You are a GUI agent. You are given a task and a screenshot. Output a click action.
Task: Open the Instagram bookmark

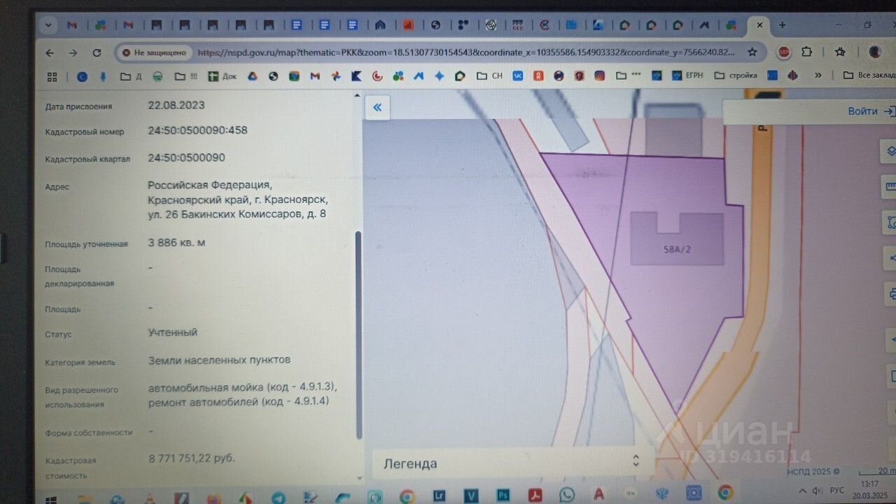(x=599, y=76)
